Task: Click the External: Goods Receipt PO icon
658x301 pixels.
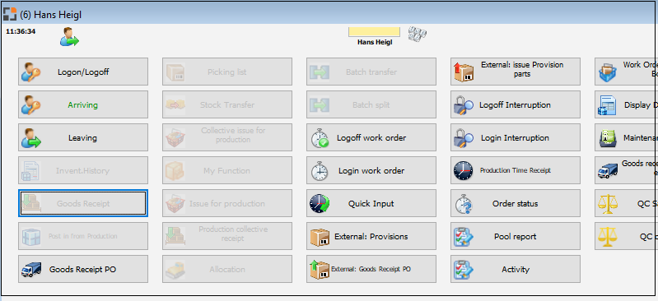Action: (320, 270)
